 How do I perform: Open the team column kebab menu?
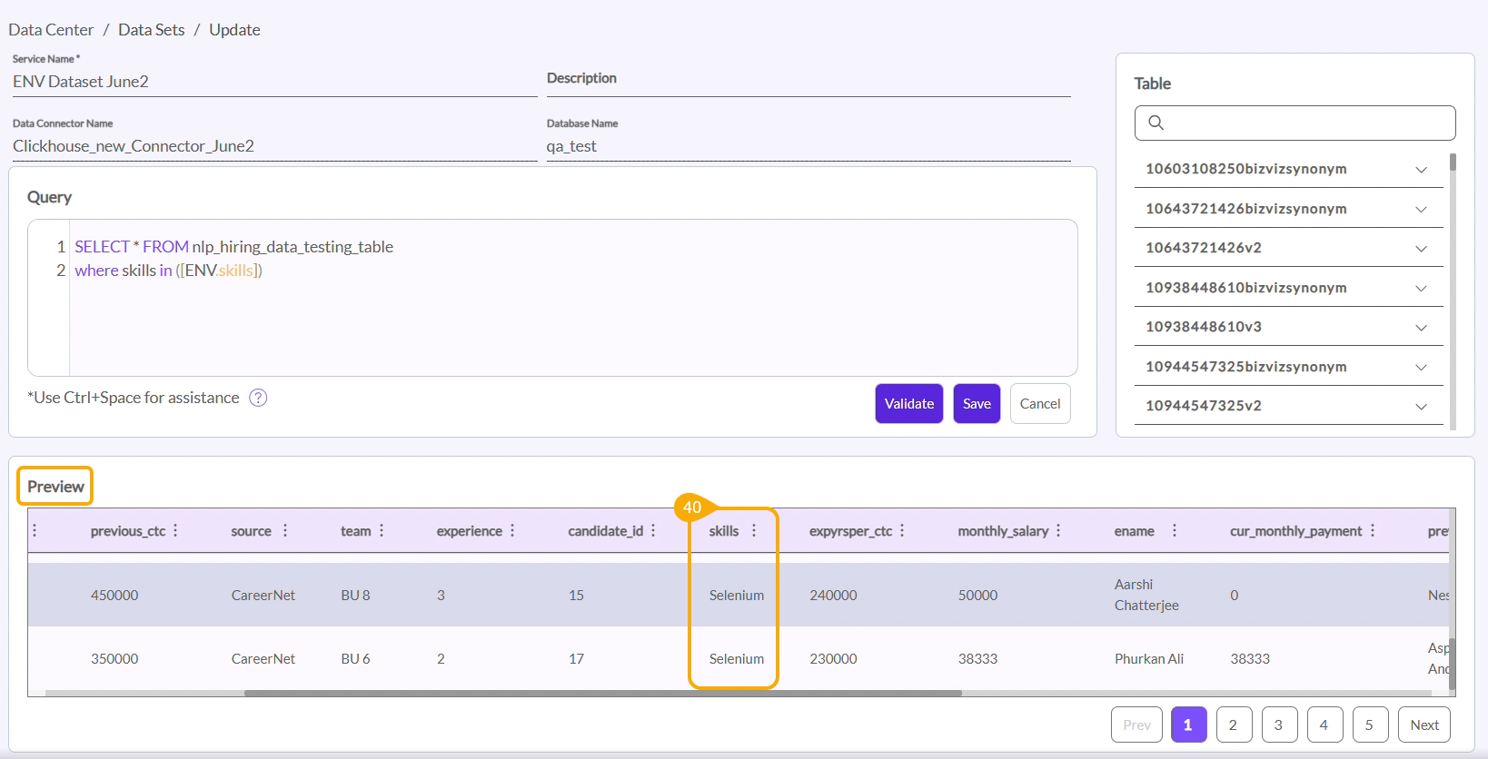tap(382, 531)
